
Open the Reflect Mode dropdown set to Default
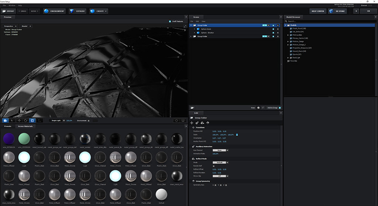[x=221, y=163]
